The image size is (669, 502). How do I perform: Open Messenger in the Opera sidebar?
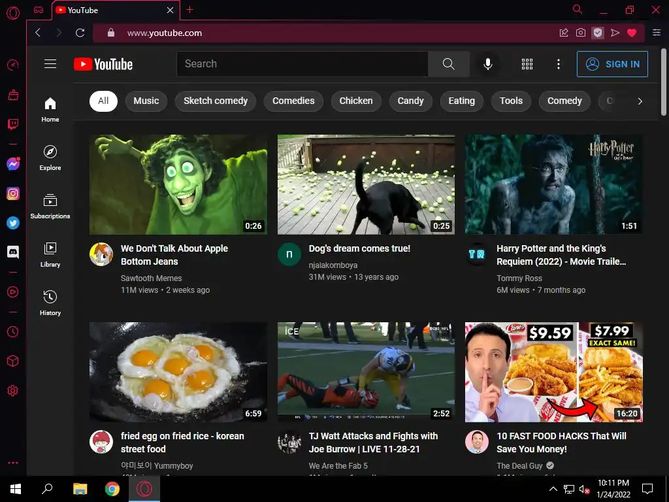point(13,164)
